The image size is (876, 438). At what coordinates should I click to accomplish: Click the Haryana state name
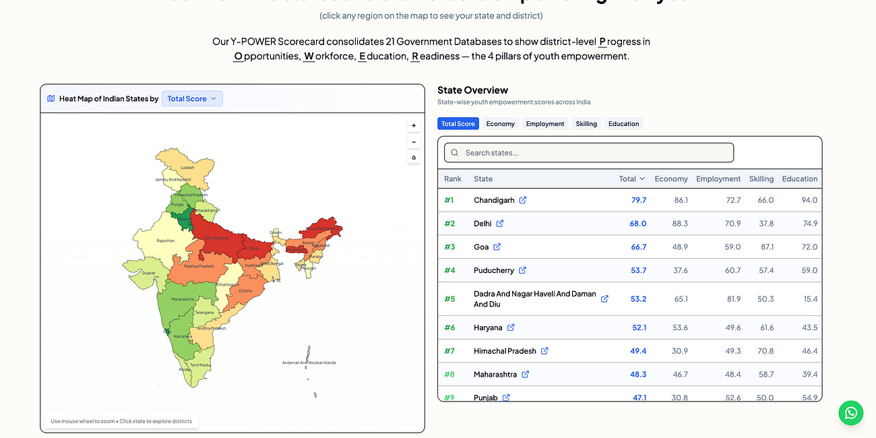(x=488, y=327)
